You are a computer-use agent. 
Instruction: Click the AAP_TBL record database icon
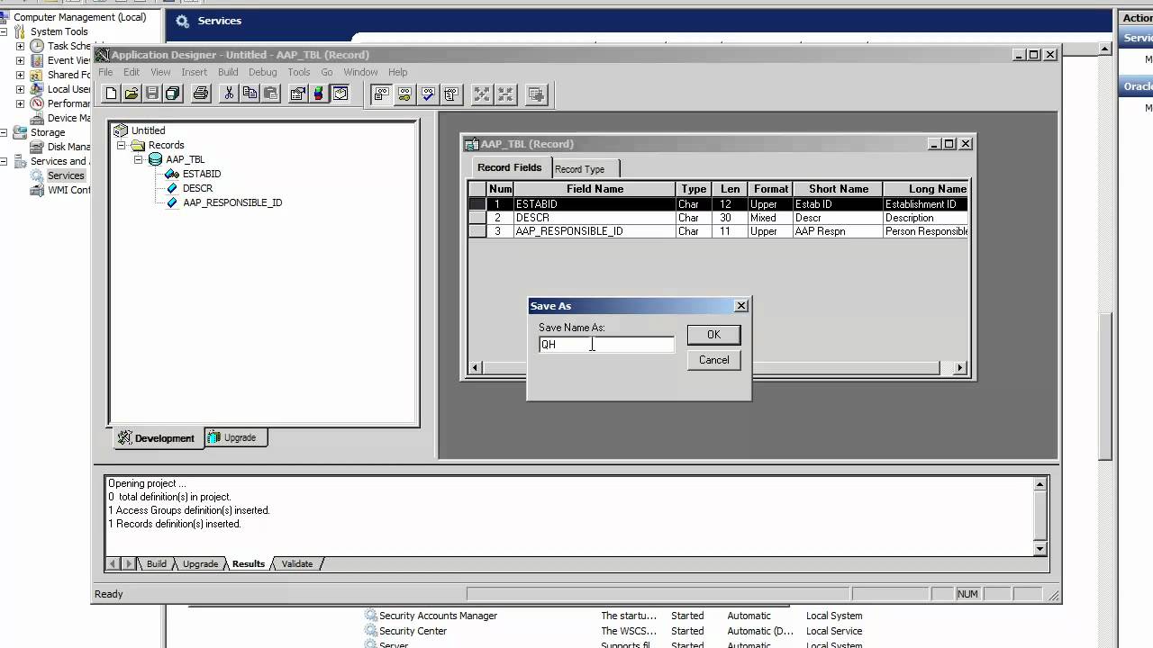[155, 159]
